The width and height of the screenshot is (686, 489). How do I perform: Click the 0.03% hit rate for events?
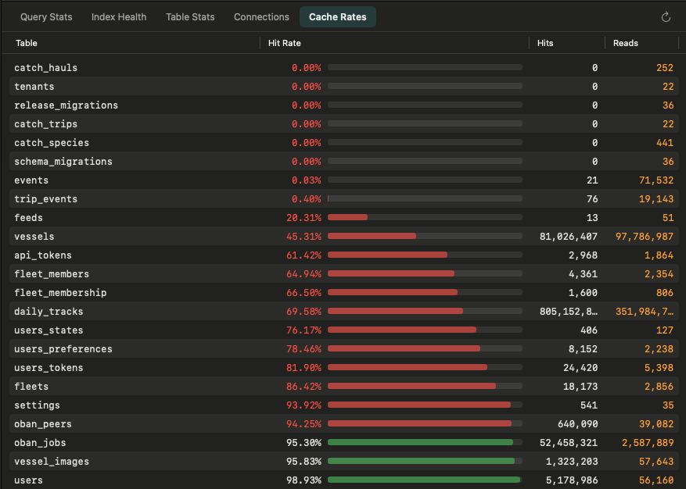pos(307,180)
